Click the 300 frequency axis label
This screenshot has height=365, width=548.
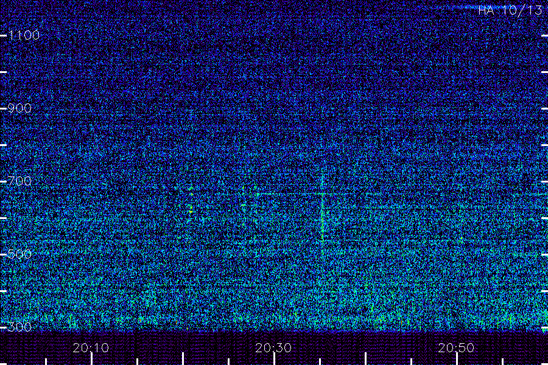[x=19, y=327]
